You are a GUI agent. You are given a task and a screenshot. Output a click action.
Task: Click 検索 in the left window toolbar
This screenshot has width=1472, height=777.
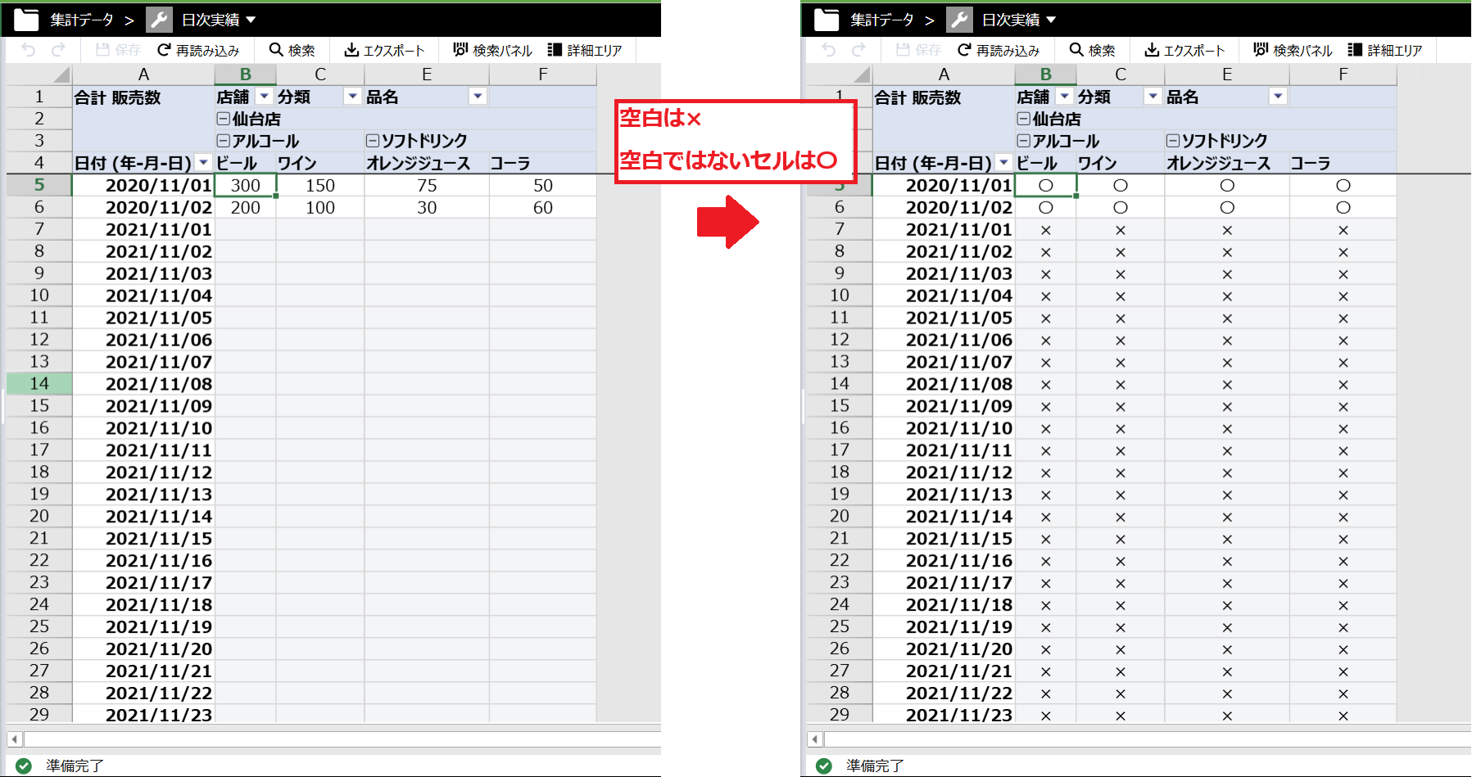292,50
